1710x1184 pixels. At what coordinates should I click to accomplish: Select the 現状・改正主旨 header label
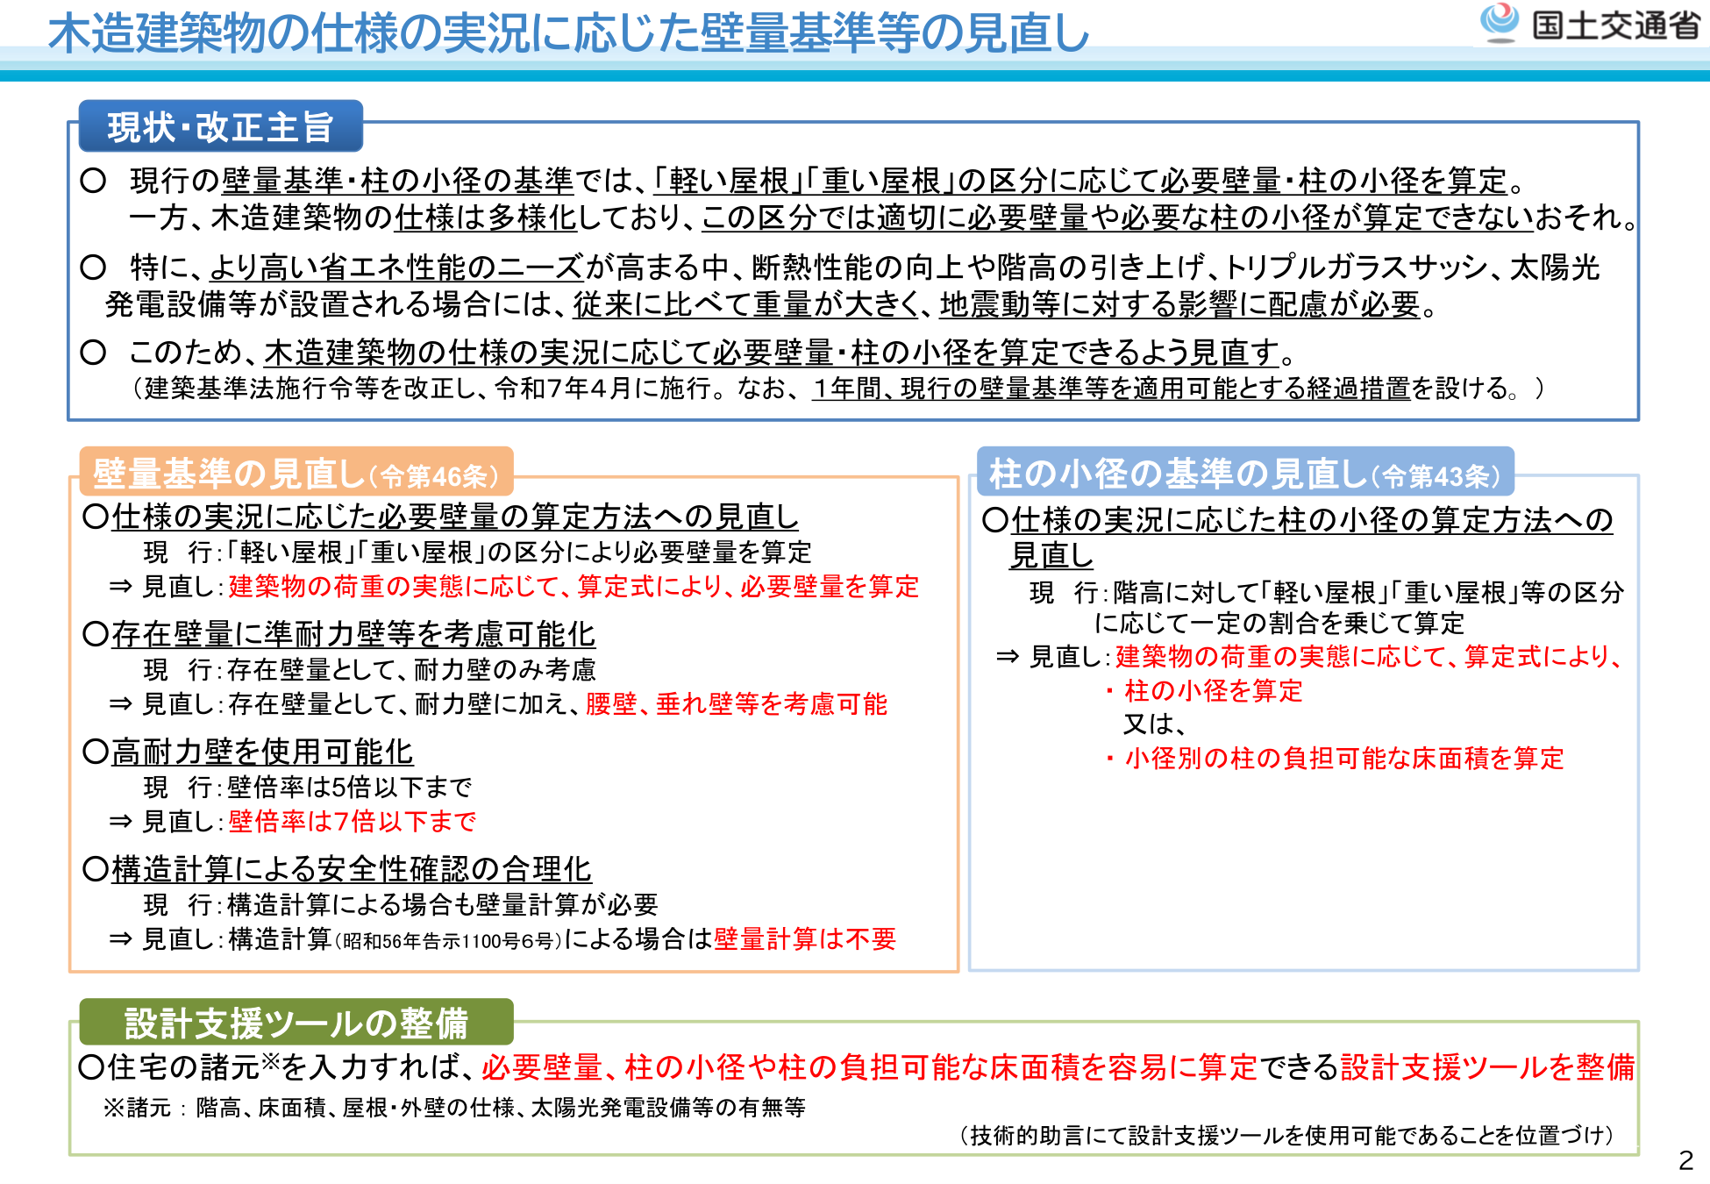point(220,127)
